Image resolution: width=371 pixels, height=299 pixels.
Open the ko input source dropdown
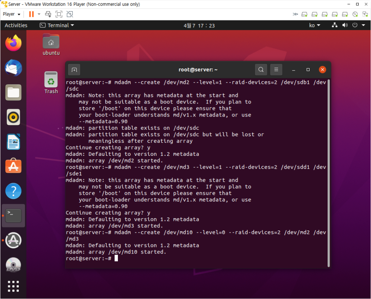click(x=315, y=25)
